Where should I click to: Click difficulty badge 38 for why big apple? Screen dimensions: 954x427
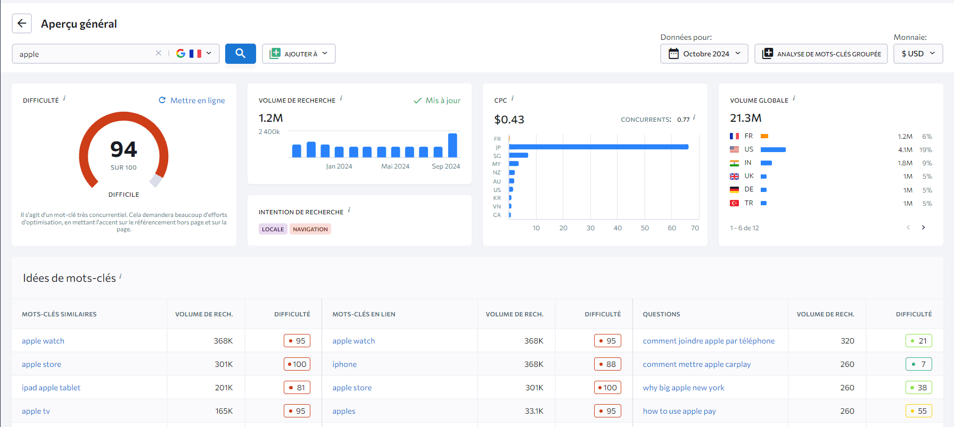tap(919, 388)
